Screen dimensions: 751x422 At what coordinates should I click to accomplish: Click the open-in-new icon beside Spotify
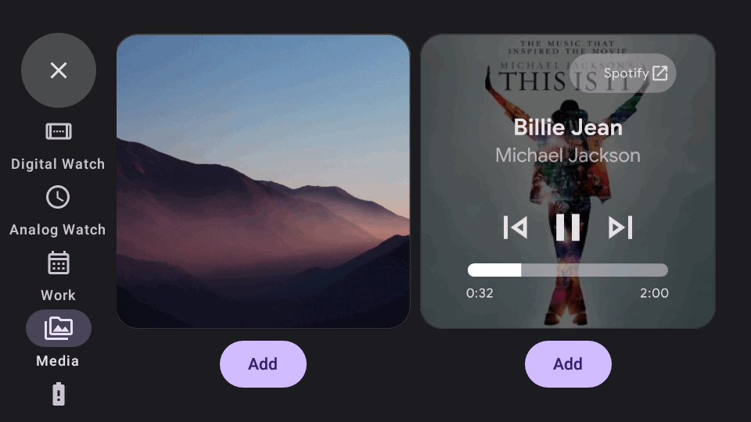click(x=660, y=73)
